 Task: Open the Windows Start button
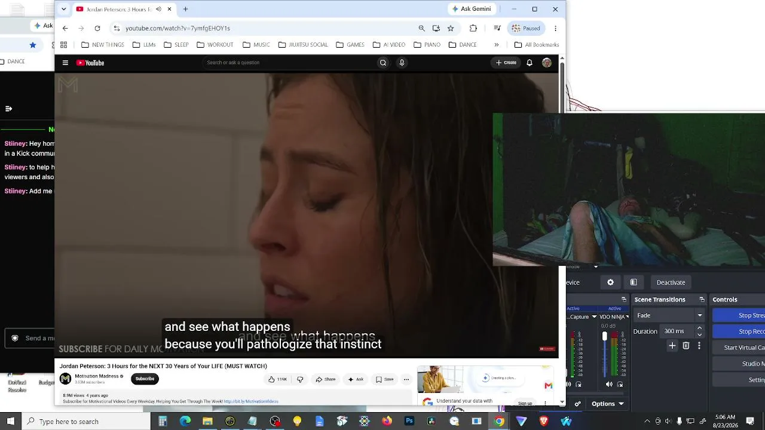click(x=11, y=422)
